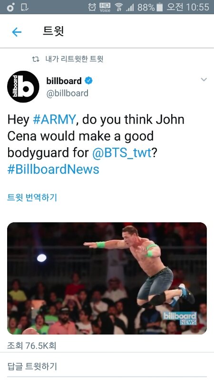This screenshot has height=380, width=214.
Task: Expand the tweet options chevron
Action: tap(204, 79)
